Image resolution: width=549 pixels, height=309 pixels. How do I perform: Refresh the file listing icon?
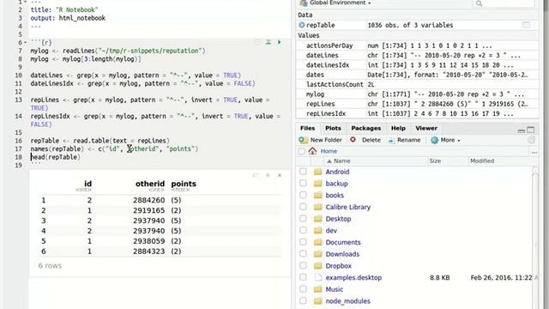coord(531,140)
